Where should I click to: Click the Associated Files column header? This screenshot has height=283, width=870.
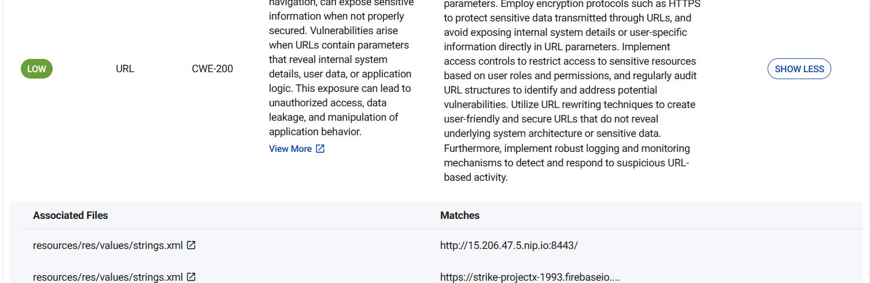(71, 215)
